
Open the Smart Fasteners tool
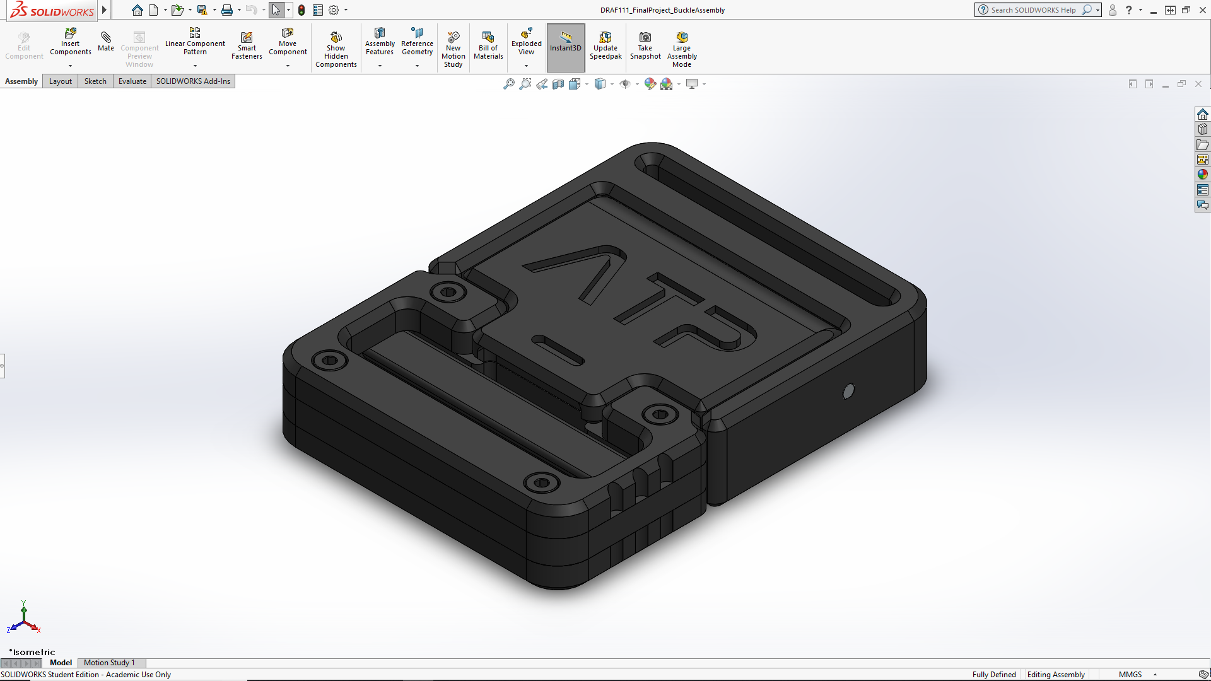click(x=247, y=44)
